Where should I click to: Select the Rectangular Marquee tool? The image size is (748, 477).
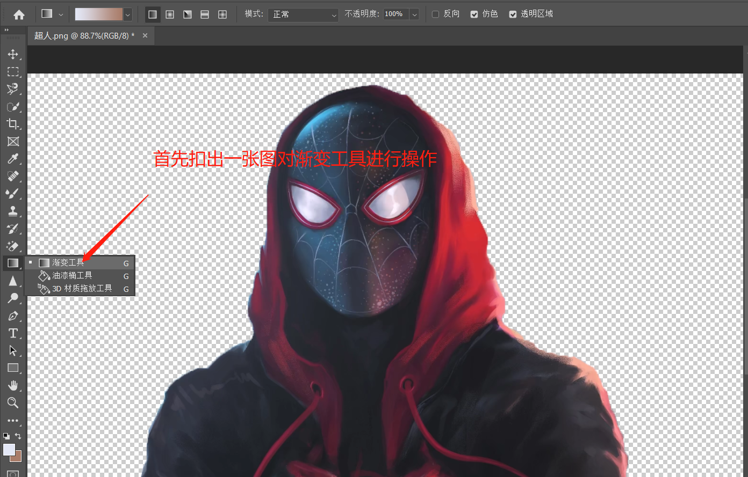click(13, 72)
